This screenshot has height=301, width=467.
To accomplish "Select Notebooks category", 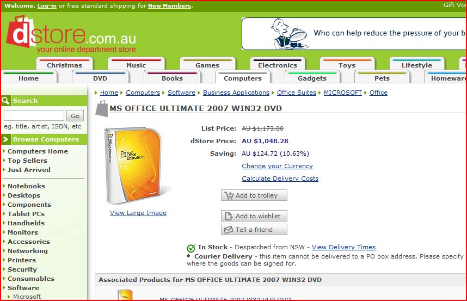I will click(27, 186).
